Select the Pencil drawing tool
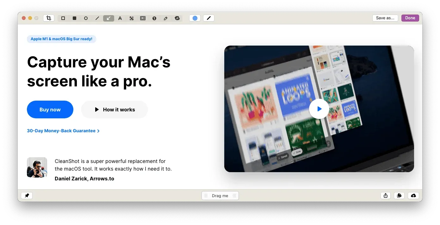The height and width of the screenshot is (225, 440). (165, 18)
